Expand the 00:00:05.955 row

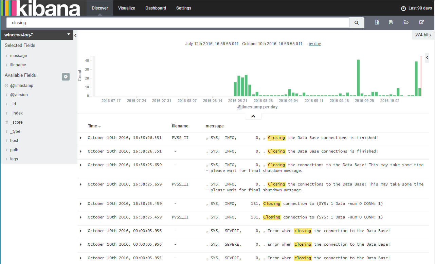point(81,258)
